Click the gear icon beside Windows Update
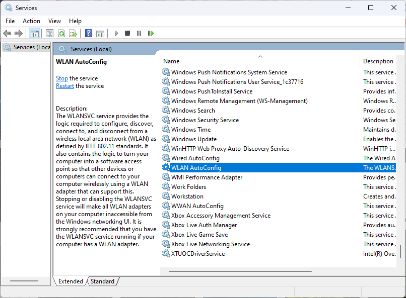Viewport: 406px width, 298px height. [x=166, y=139]
